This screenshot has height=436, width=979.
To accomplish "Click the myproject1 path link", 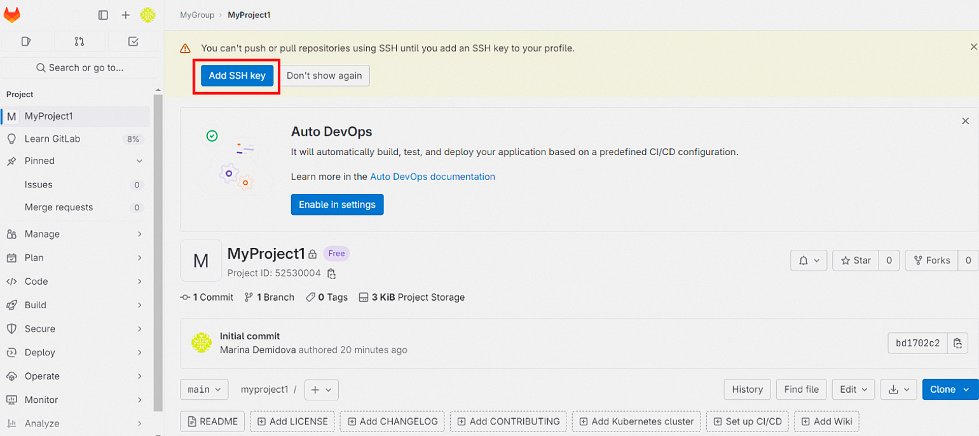I will [264, 390].
